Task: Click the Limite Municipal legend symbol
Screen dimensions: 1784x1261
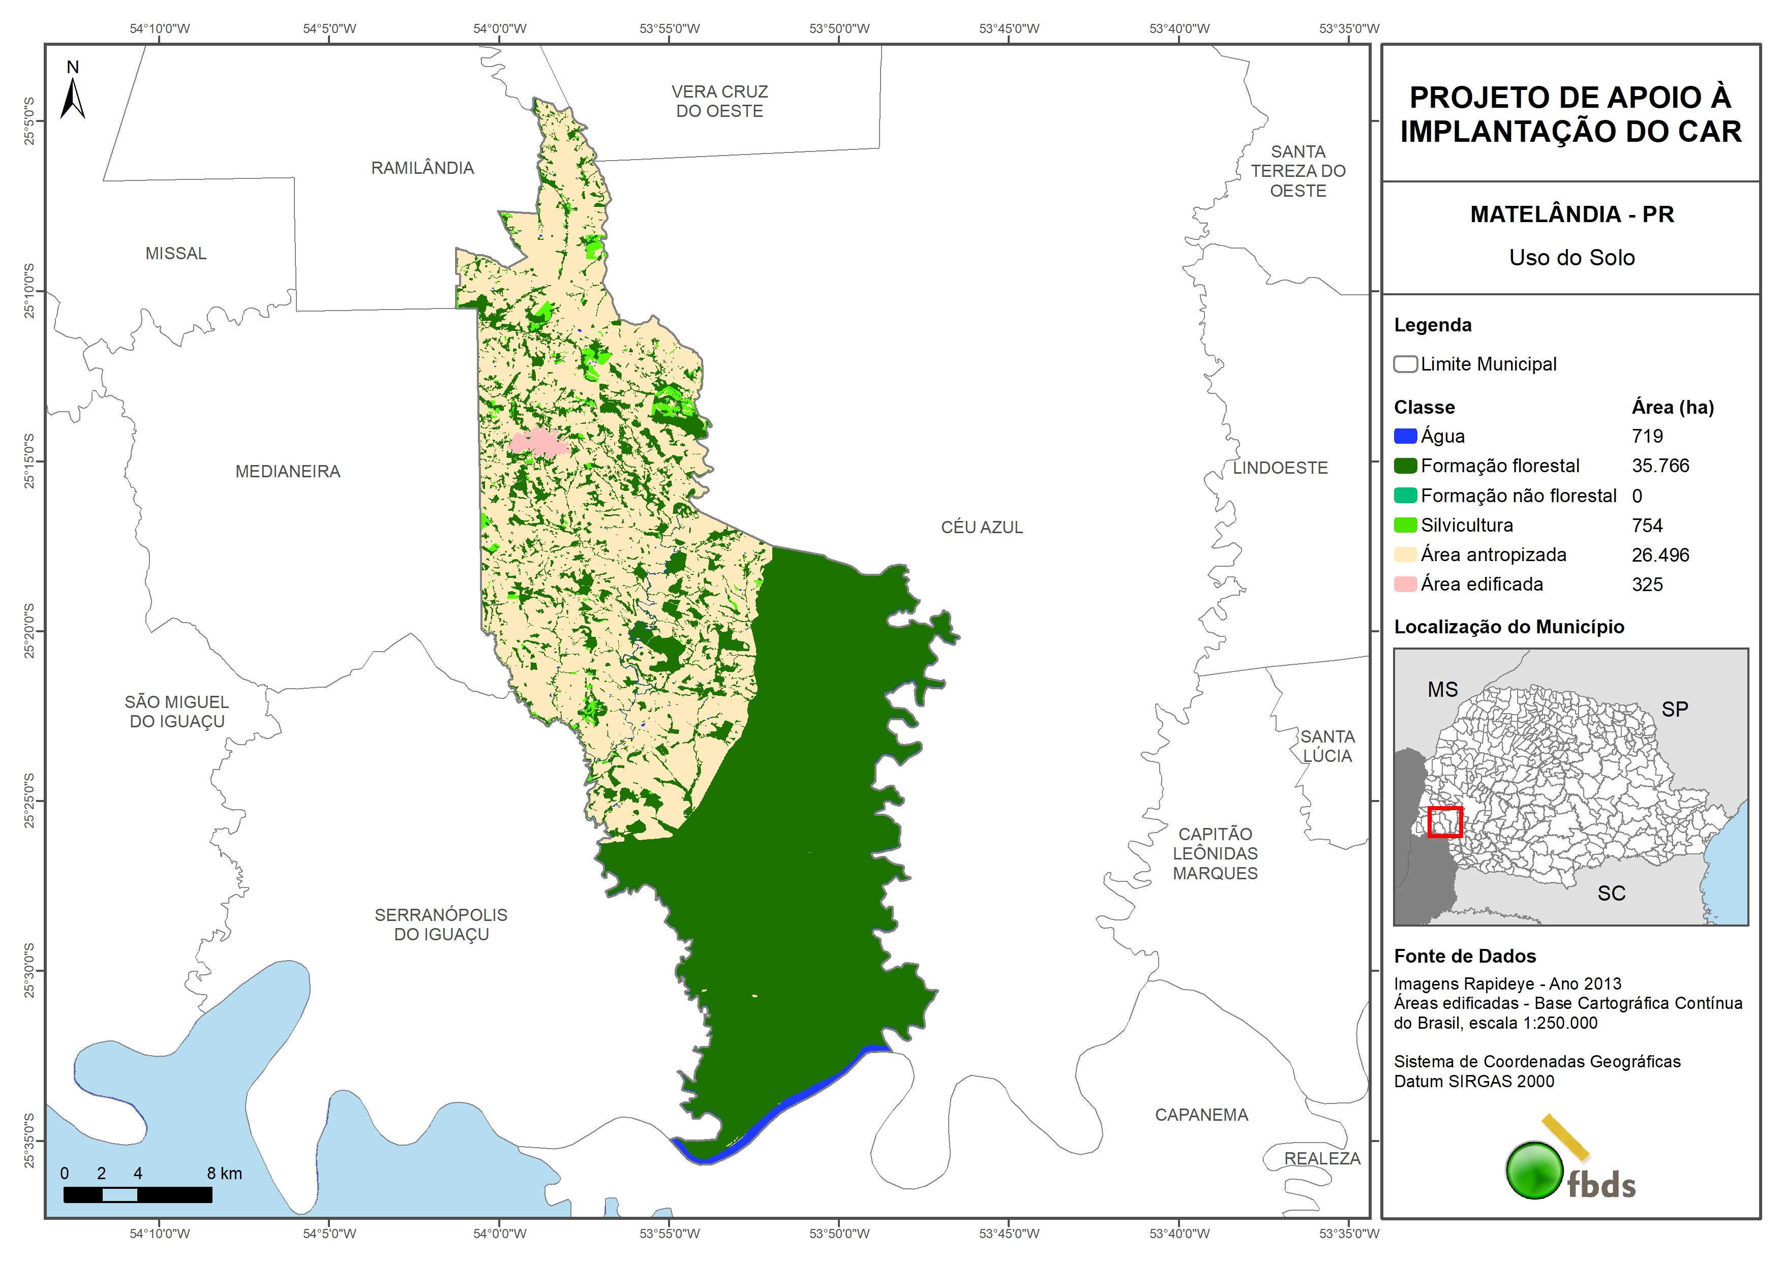Action: coord(1405,364)
